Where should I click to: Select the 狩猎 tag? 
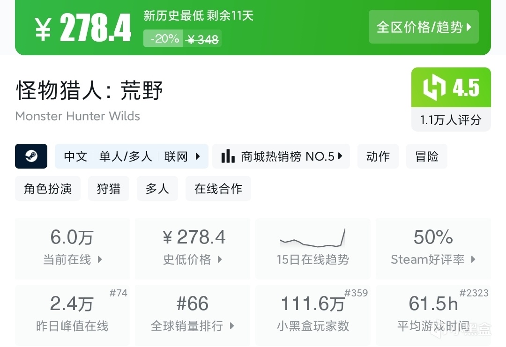coord(109,188)
